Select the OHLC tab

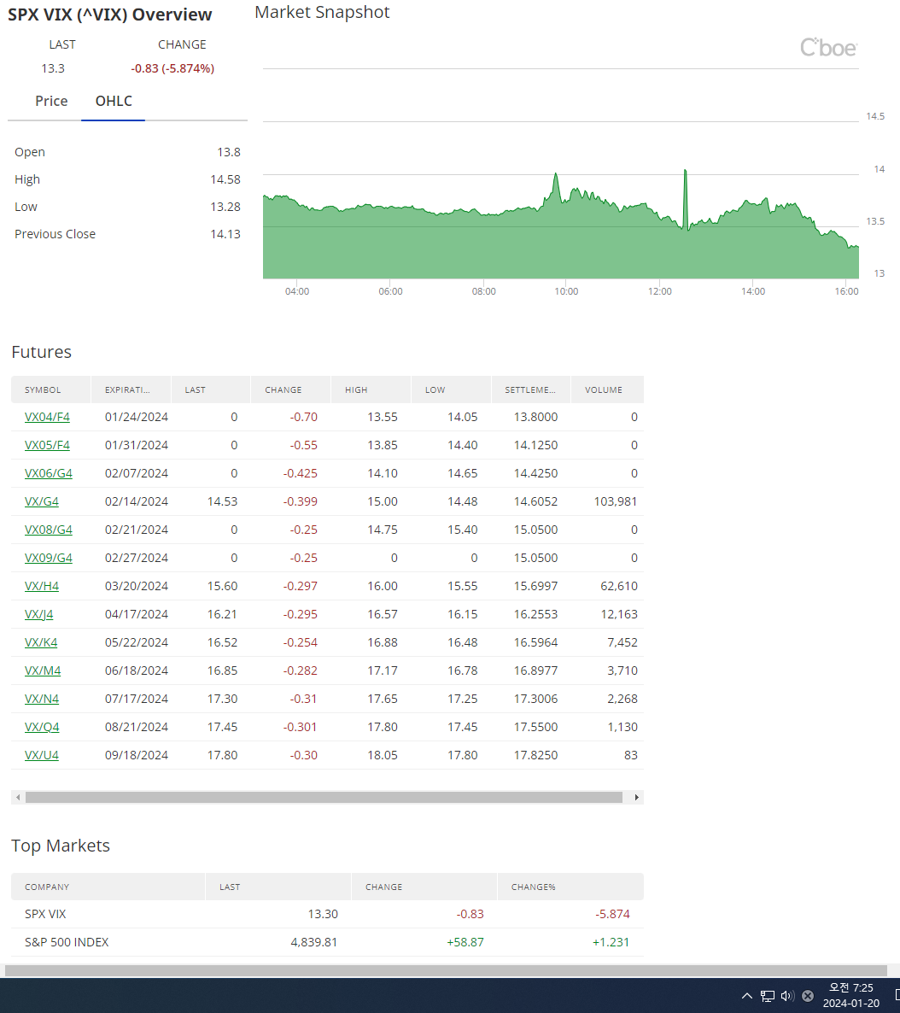[114, 102]
